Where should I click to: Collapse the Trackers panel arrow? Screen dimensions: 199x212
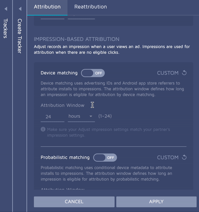[x=6, y=9]
